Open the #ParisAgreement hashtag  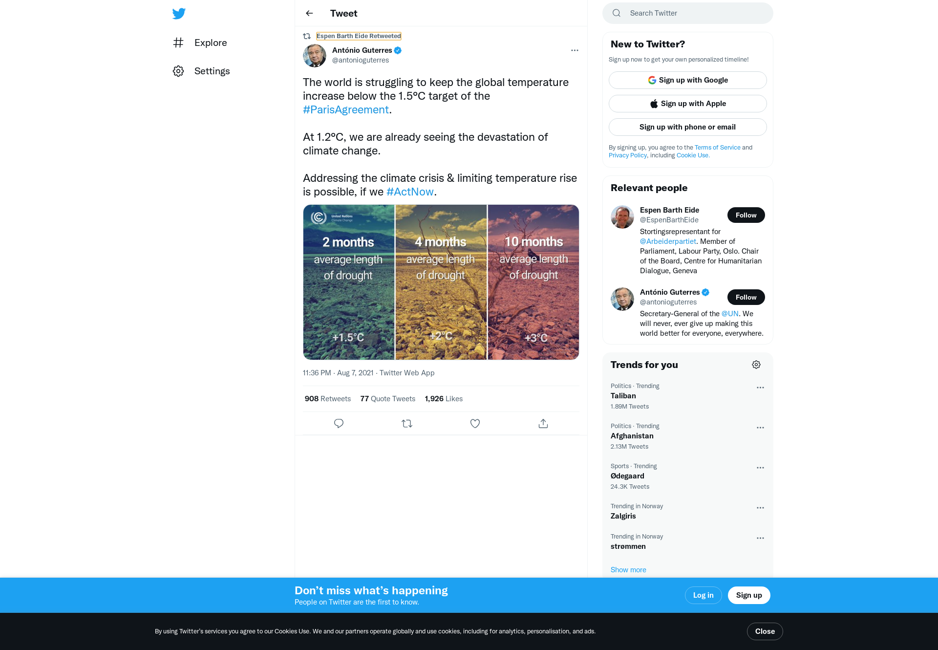[346, 109]
